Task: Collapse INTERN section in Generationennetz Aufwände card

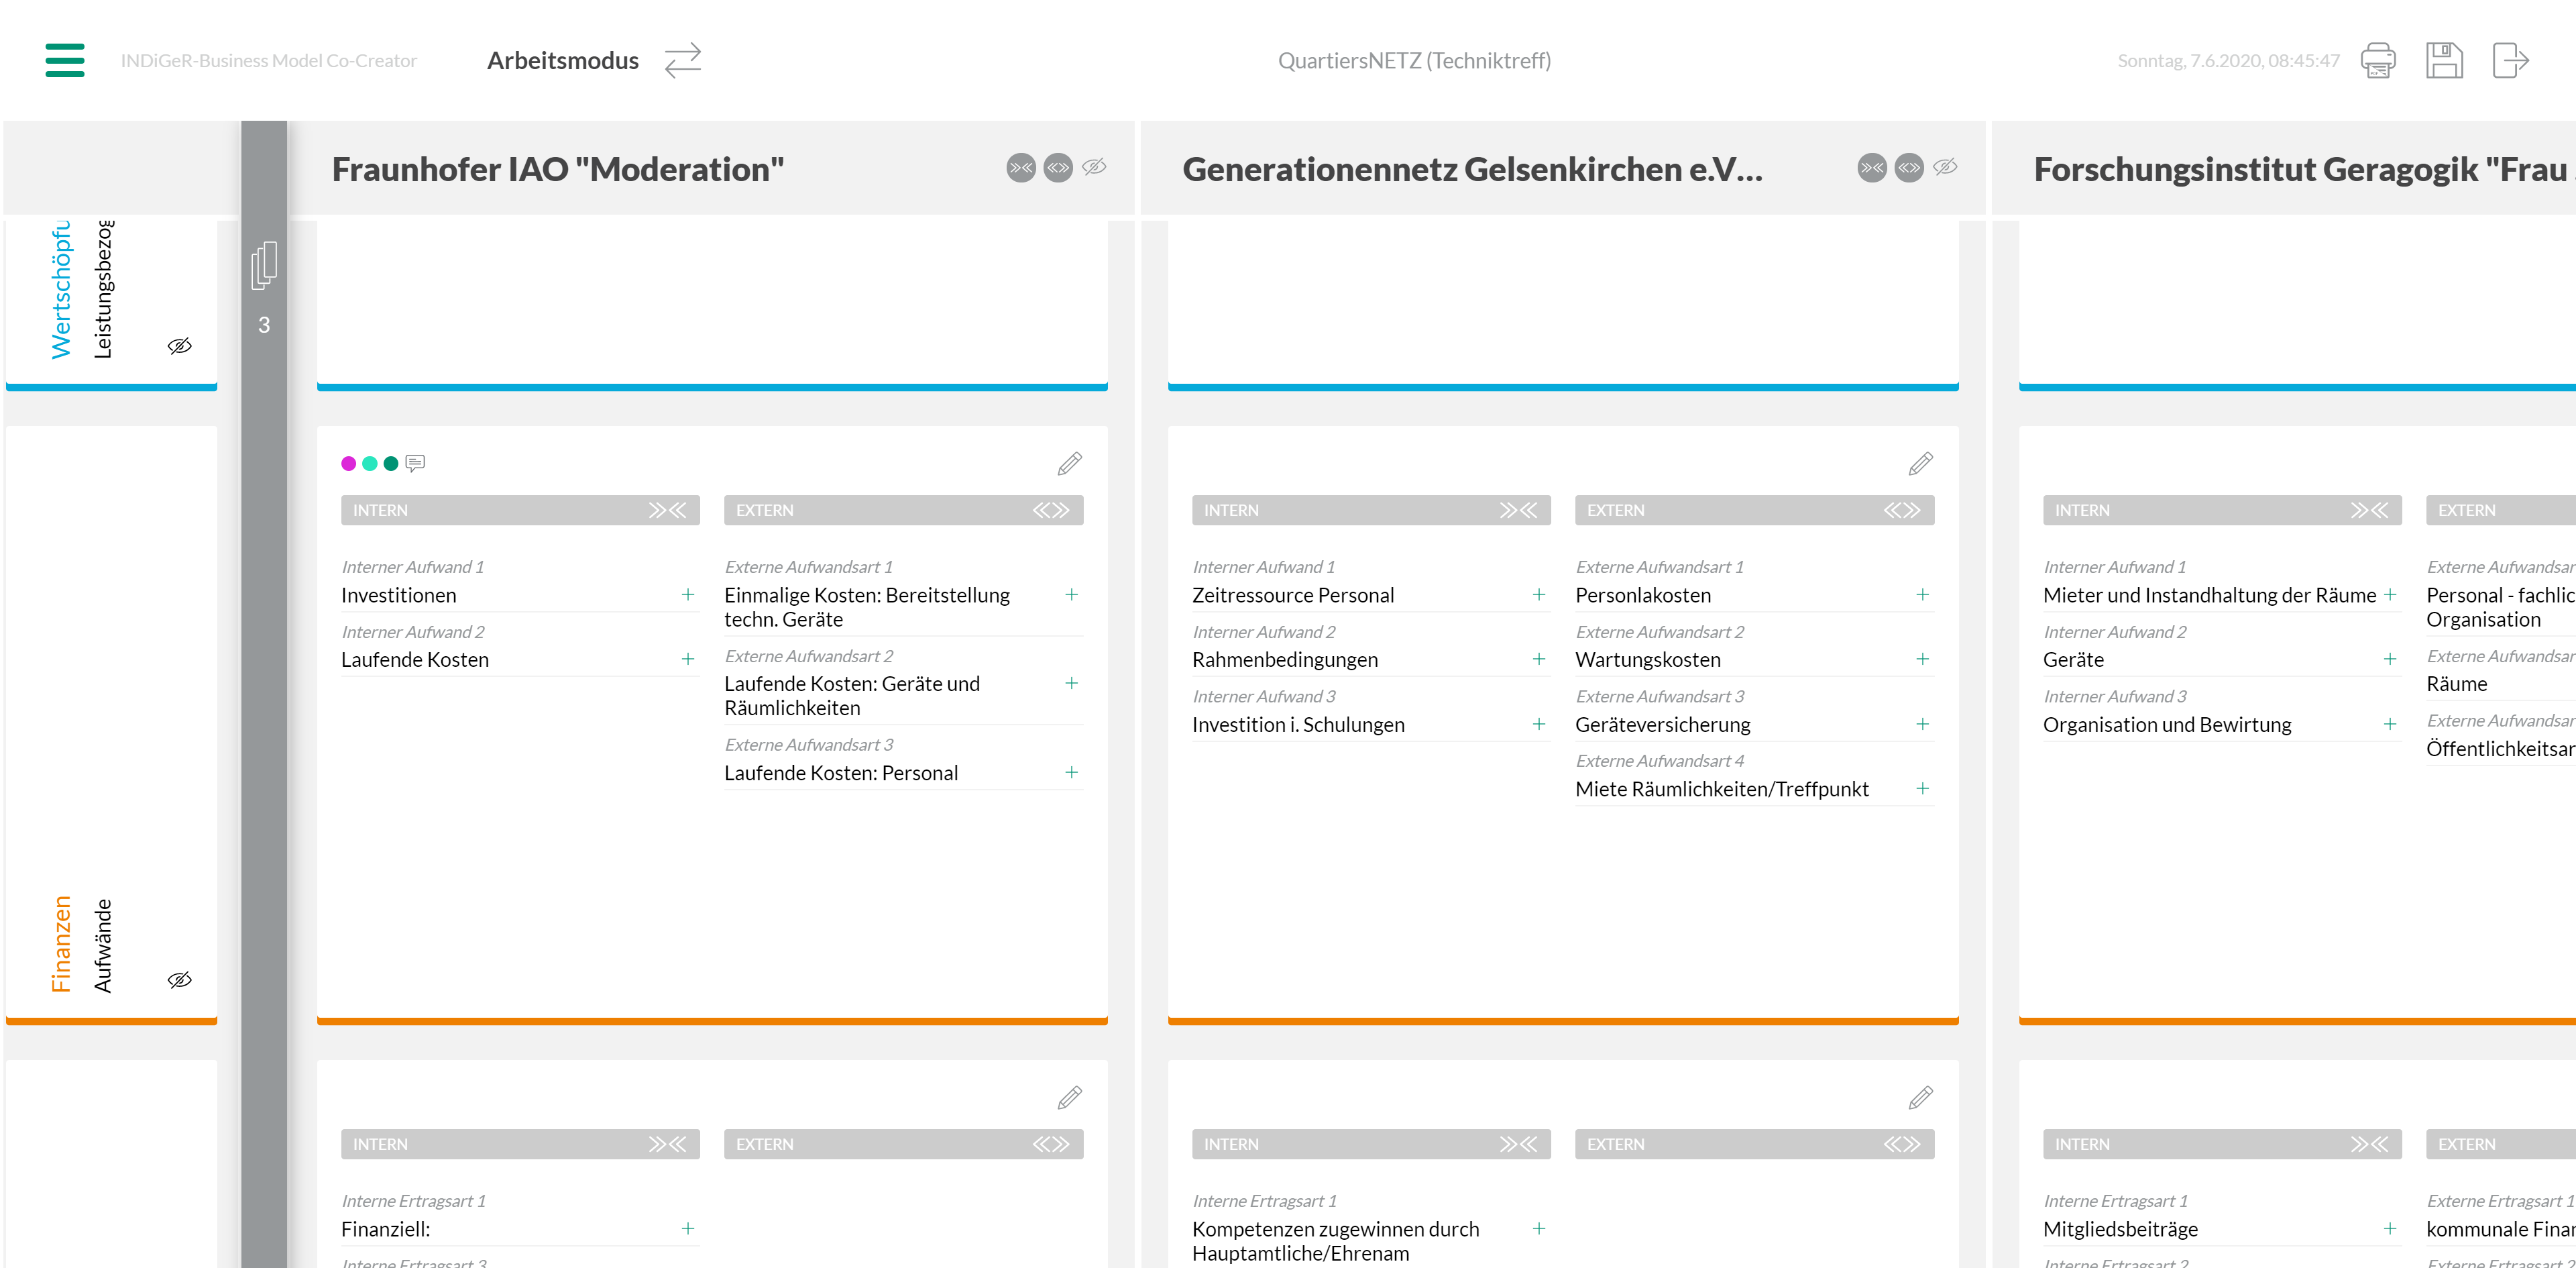Action: click(1518, 510)
